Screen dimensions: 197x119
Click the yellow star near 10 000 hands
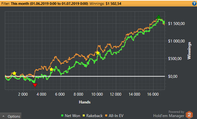pos(98,53)
